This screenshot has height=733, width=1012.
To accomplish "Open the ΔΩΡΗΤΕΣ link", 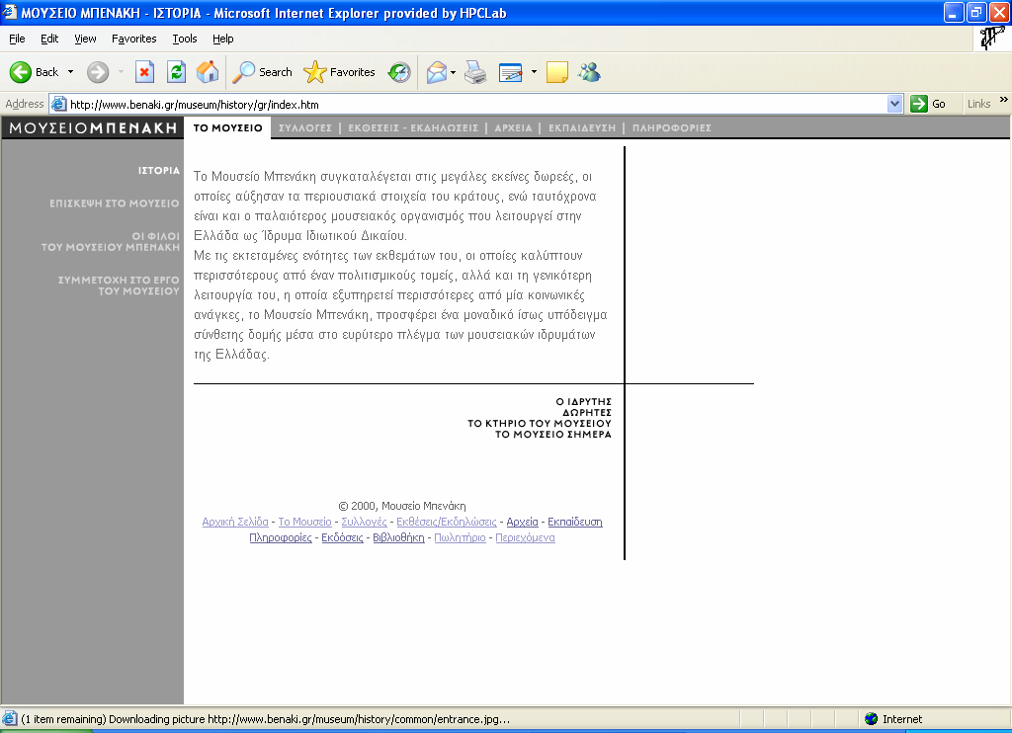I will (587, 412).
